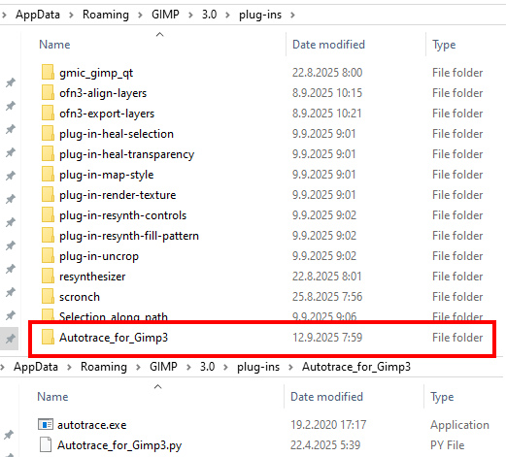Image resolution: width=506 pixels, height=457 pixels.
Task: Open Autotrace_for_Gimp3 in lower breadcrumb path
Action: [x=356, y=367]
